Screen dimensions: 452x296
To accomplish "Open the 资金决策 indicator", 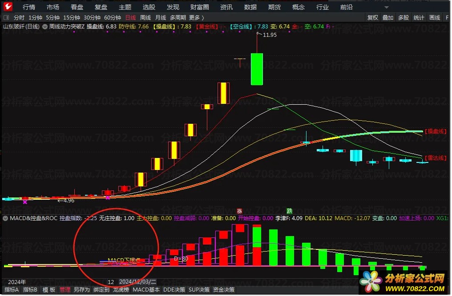I will click(224, 290).
